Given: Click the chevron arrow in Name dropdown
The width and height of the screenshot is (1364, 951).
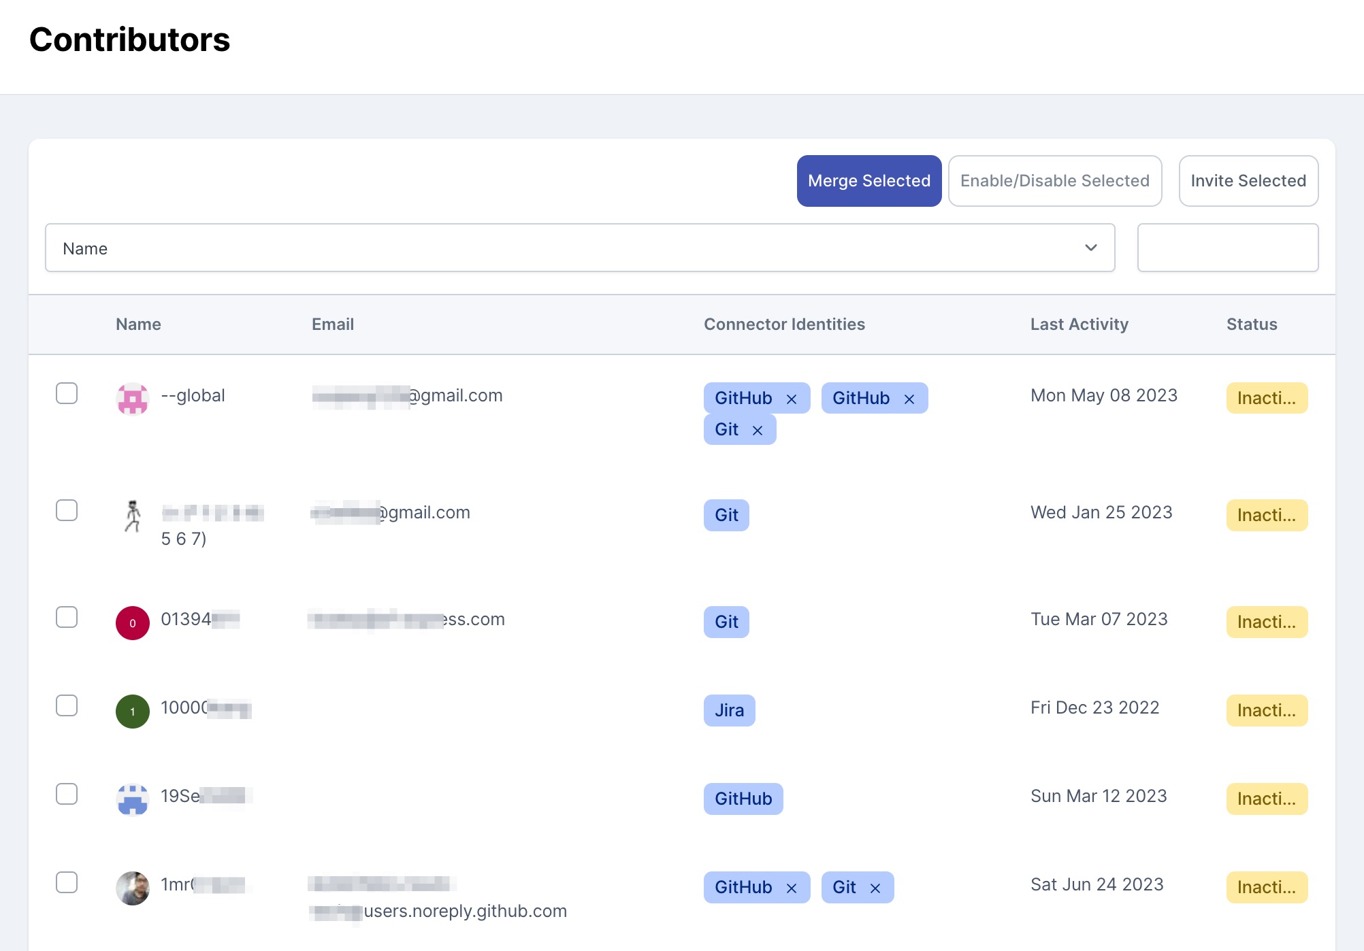Looking at the screenshot, I should (x=1091, y=248).
